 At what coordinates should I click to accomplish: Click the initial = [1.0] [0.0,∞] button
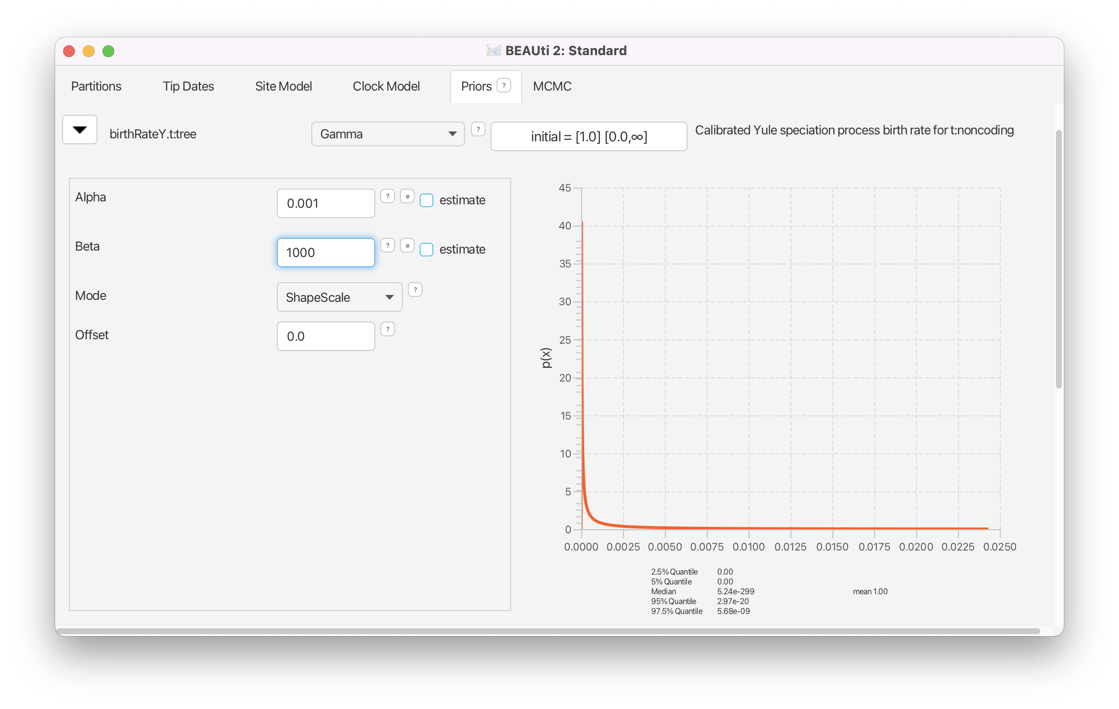(x=589, y=136)
